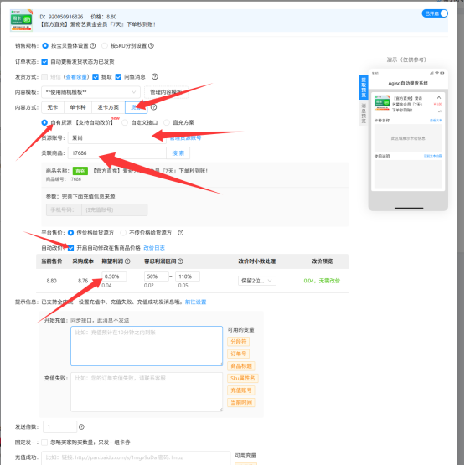
Task: Select 按SKU分别设置 radio option
Action: (x=105, y=46)
